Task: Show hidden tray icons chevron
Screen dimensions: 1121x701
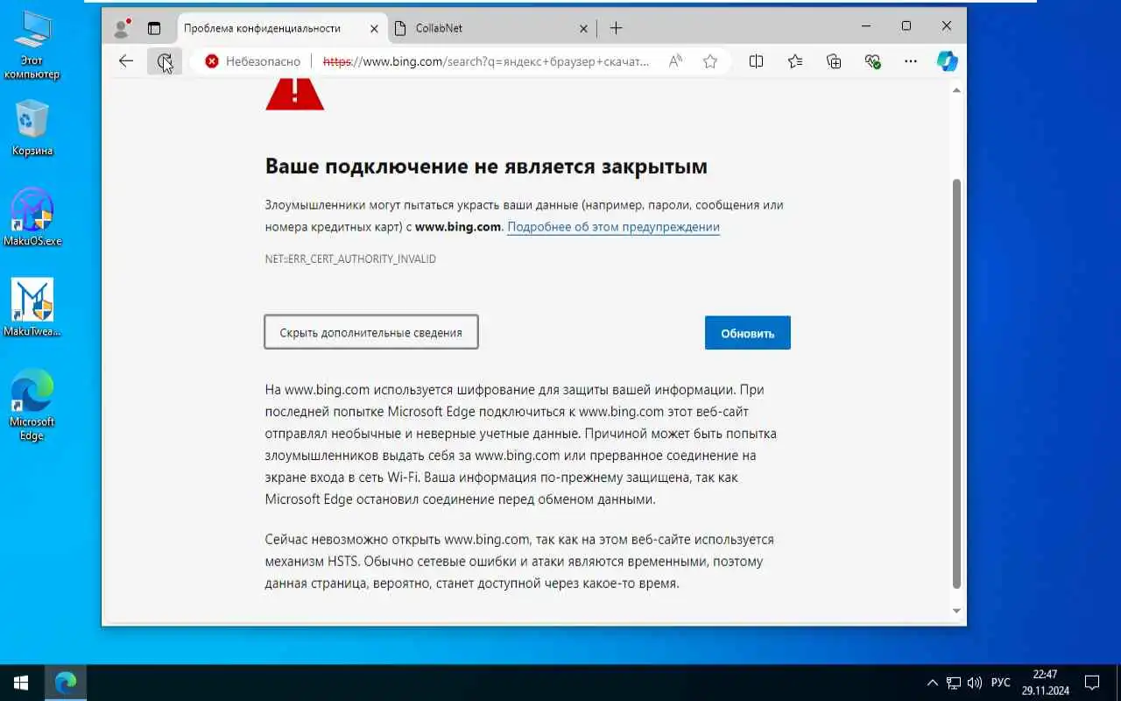Action: (x=932, y=683)
